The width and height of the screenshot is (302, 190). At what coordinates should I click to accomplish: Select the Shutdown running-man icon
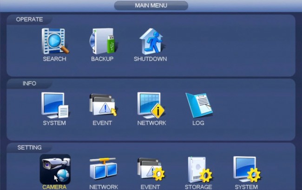coord(152,42)
